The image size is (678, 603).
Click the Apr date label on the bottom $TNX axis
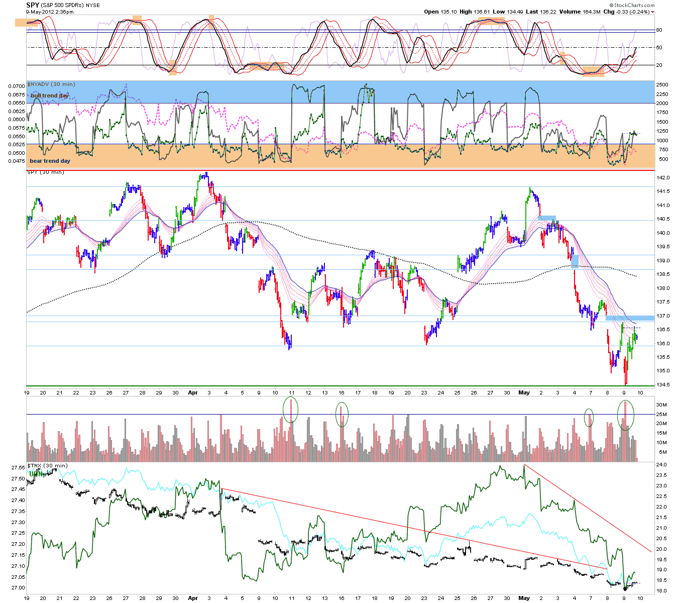(x=193, y=598)
